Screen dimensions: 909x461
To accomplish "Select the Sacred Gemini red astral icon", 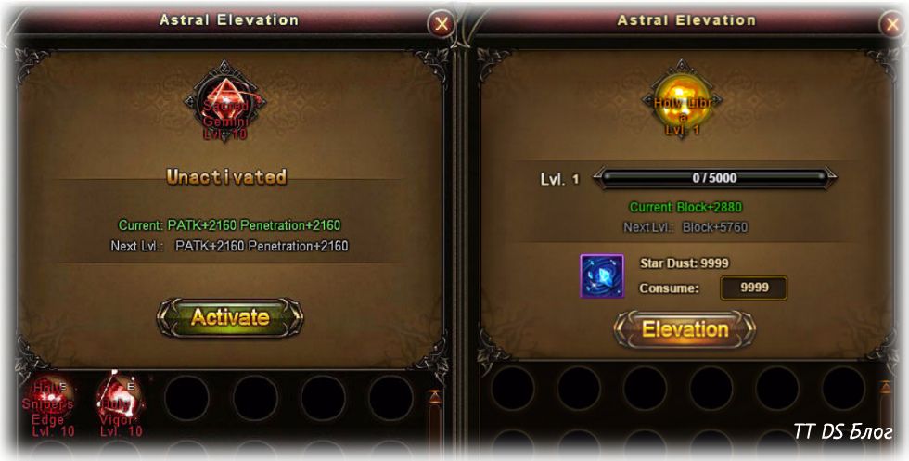I will pyautogui.click(x=225, y=101).
